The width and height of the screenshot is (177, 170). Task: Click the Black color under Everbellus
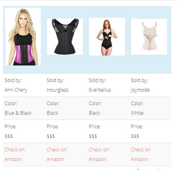pyautogui.click(x=94, y=113)
